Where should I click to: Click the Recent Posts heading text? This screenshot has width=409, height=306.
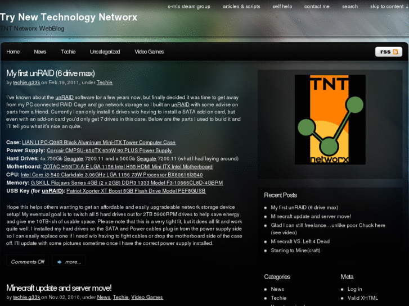click(x=280, y=195)
